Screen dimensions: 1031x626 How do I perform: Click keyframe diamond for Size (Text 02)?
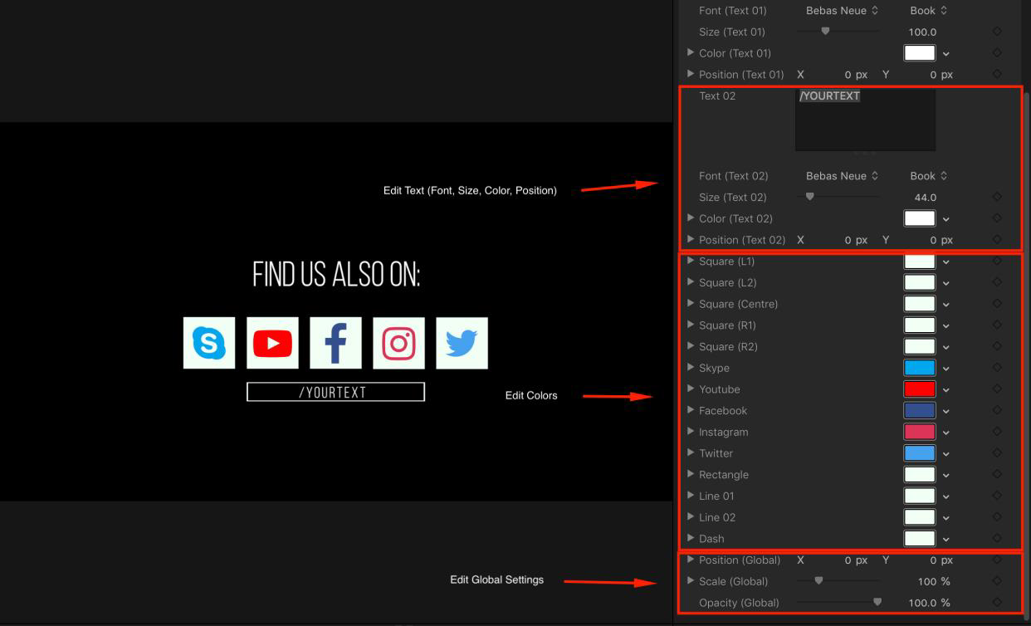[x=997, y=198]
